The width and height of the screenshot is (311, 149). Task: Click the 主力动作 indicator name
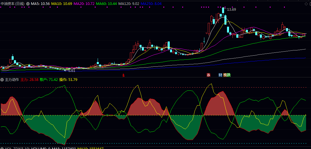12,79
